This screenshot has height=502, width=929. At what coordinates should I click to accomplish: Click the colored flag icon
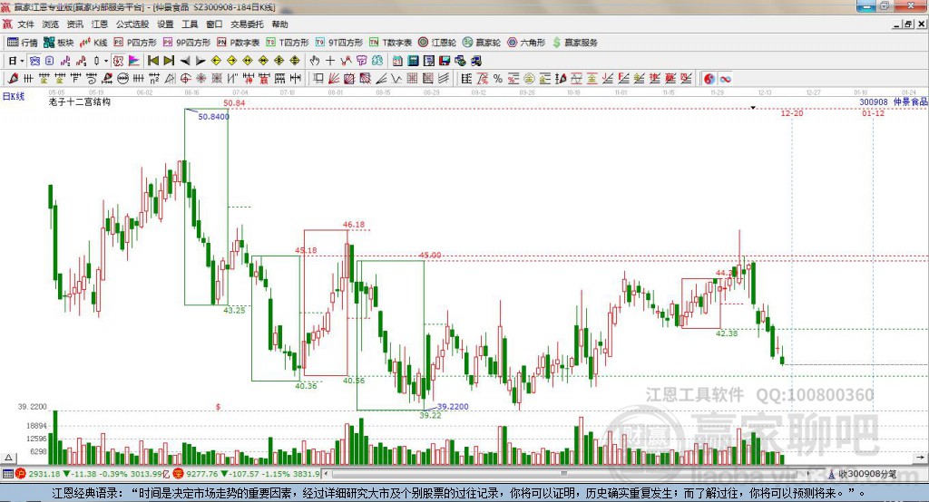(x=134, y=61)
